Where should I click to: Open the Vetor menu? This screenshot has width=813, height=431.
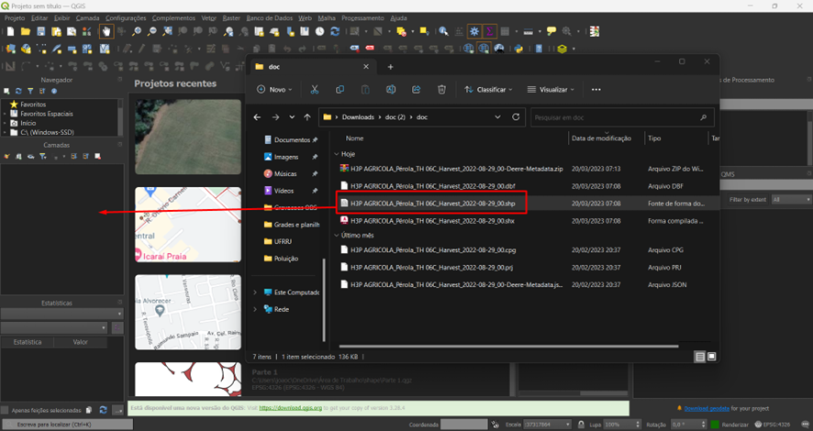[209, 18]
